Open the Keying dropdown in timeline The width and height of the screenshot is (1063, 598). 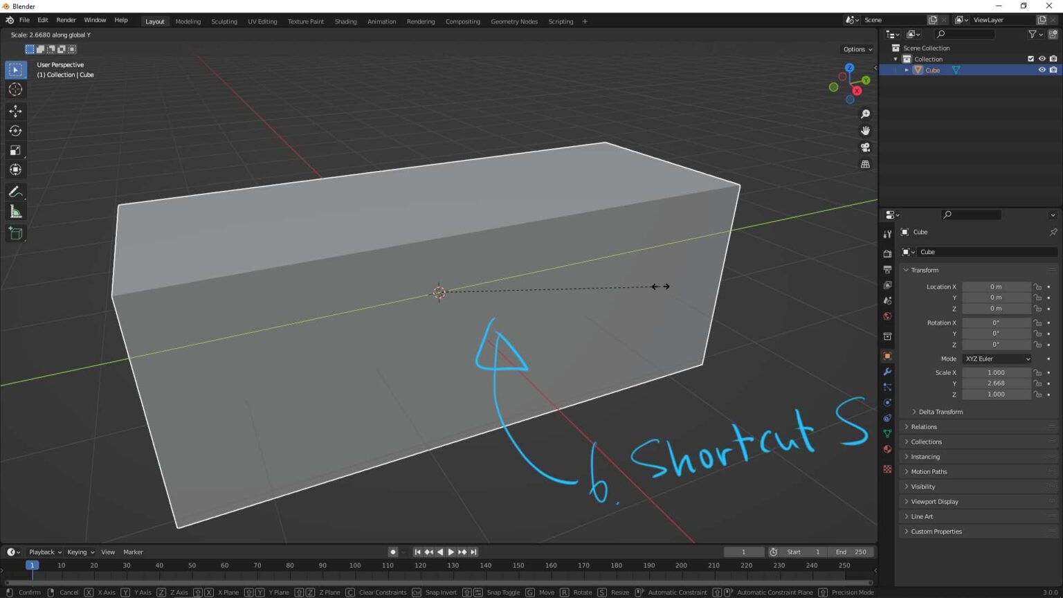(81, 552)
